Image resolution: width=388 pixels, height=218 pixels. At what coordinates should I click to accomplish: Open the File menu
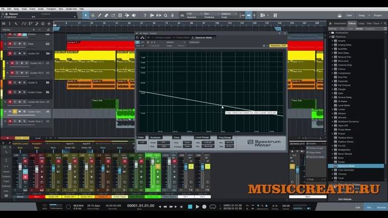click(x=3, y=9)
